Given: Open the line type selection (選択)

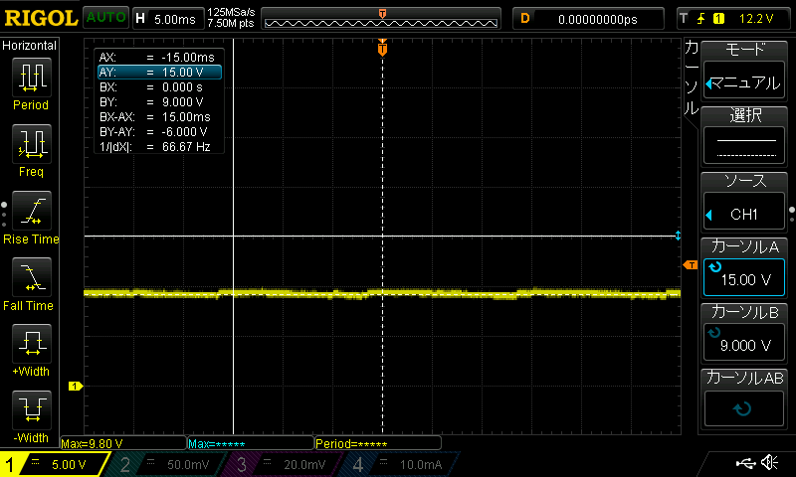Looking at the screenshot, I should point(746,136).
